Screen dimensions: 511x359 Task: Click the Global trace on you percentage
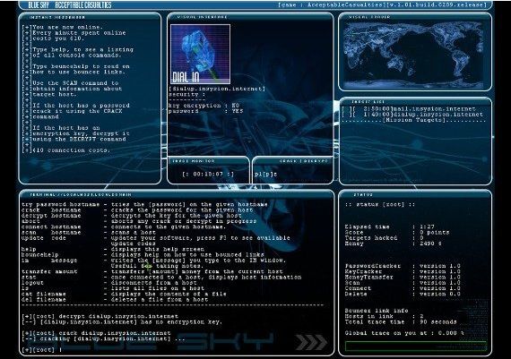(404, 333)
